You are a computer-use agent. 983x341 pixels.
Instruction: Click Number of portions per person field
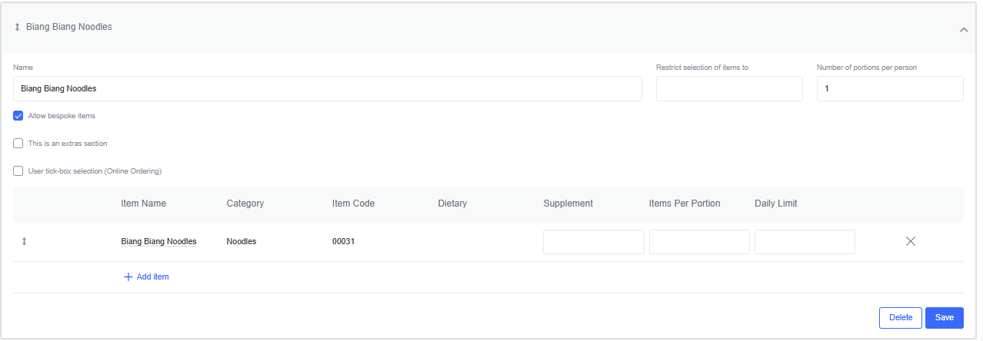coord(890,88)
